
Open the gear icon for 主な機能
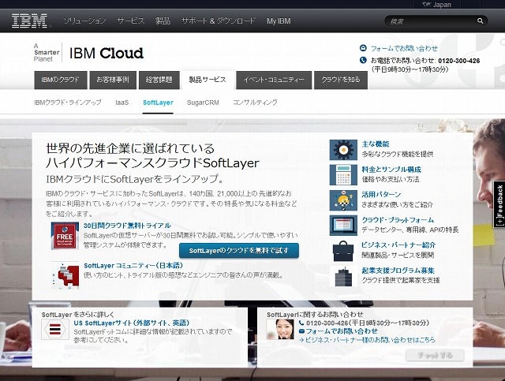[343, 150]
